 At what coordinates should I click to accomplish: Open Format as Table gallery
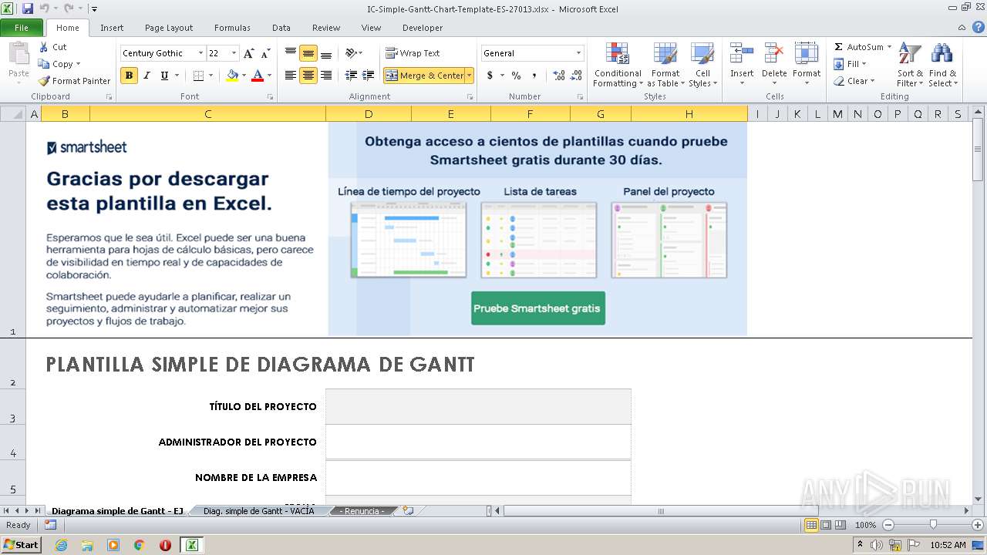[x=665, y=66]
